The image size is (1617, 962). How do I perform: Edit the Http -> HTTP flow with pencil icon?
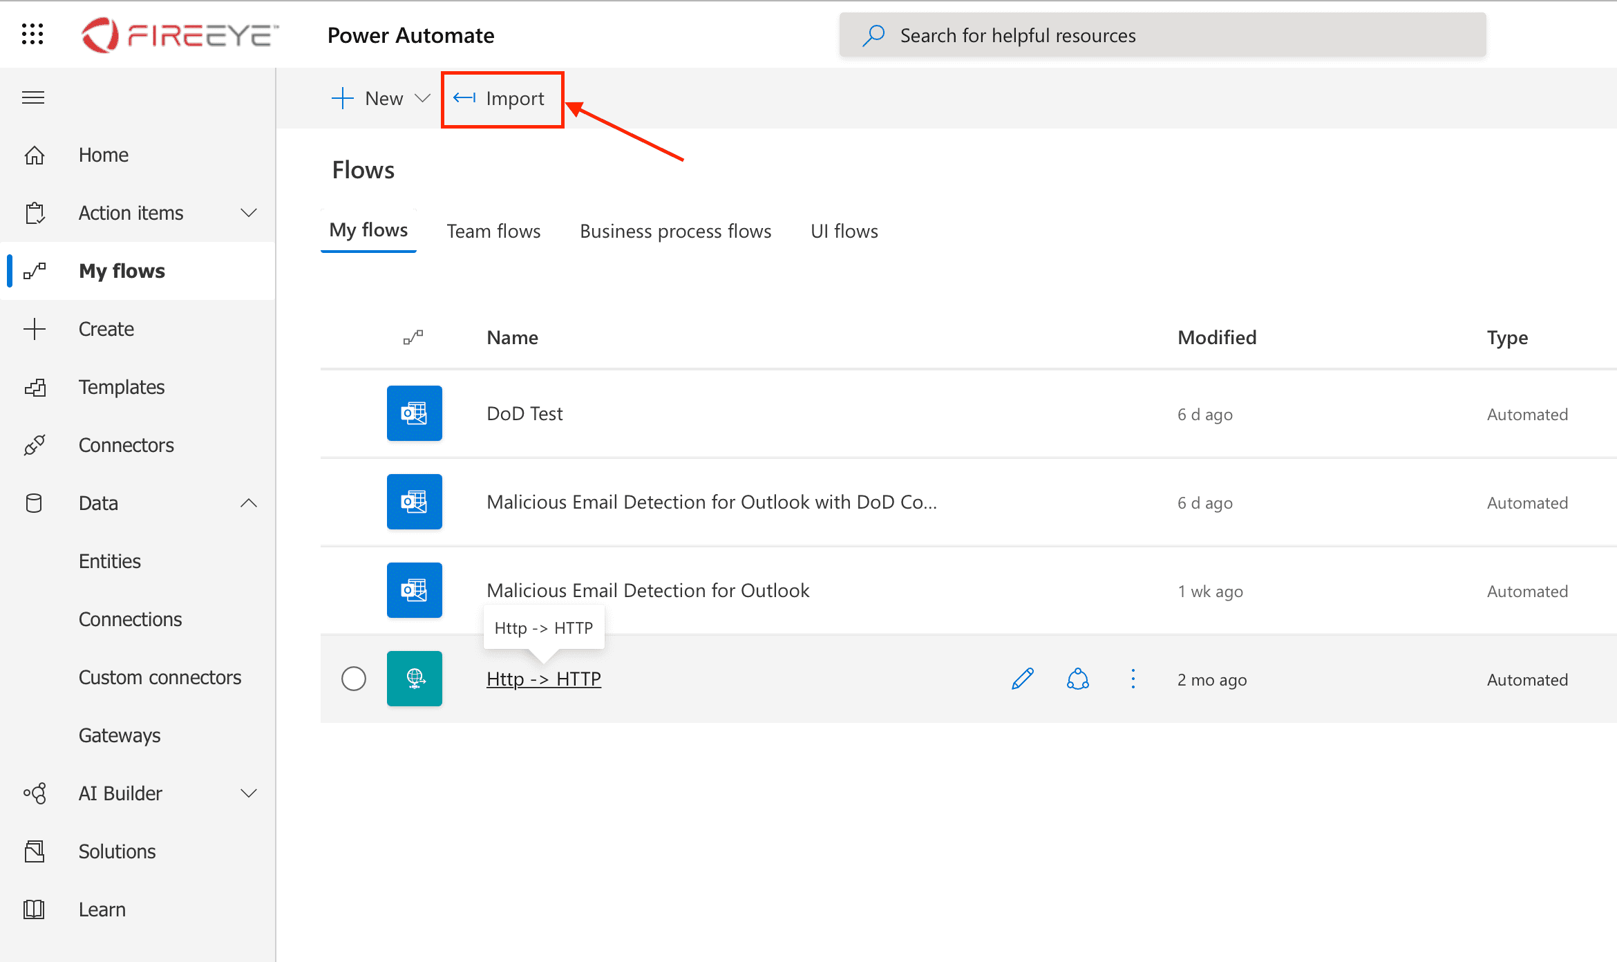coord(1022,679)
